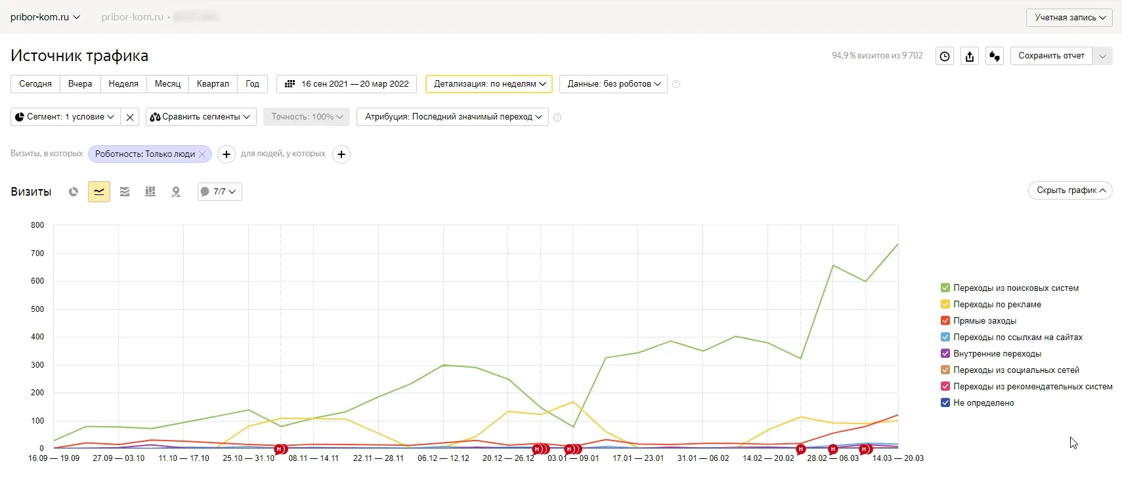This screenshot has width=1122, height=478.
Task: Uncheck 'Переходы из поисковых систем' in the legend
Action: pyautogui.click(x=945, y=288)
